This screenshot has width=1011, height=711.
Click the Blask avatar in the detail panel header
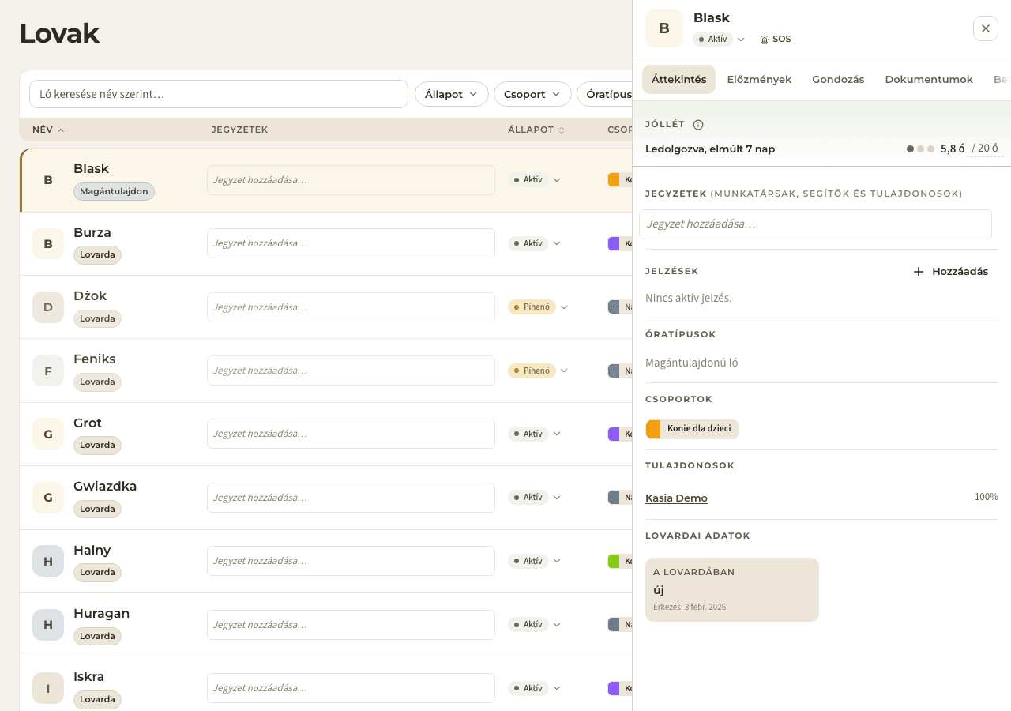pyautogui.click(x=664, y=28)
